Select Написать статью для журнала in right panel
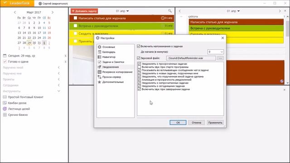Viewport: 290px width, 163px height. click(236, 22)
